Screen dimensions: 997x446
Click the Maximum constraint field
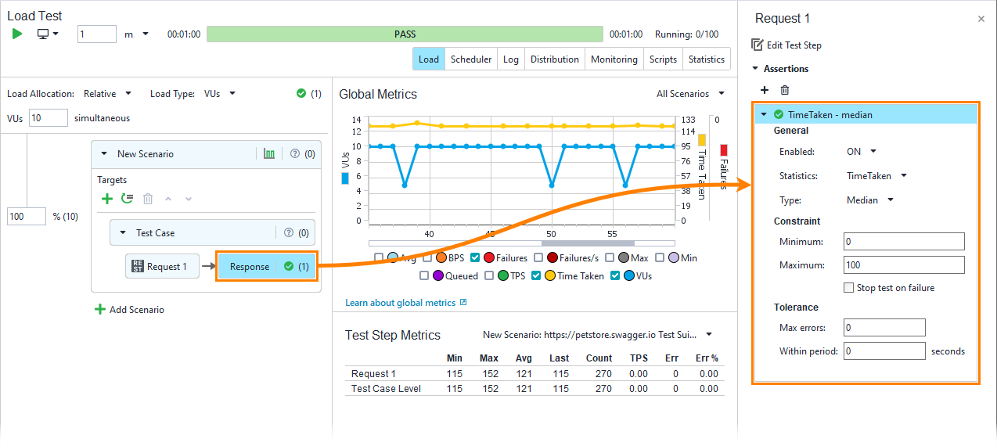904,265
